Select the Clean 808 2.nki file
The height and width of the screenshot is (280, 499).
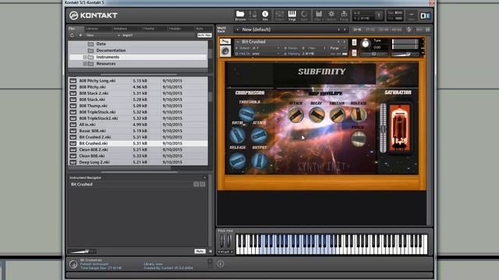[x=138, y=149]
